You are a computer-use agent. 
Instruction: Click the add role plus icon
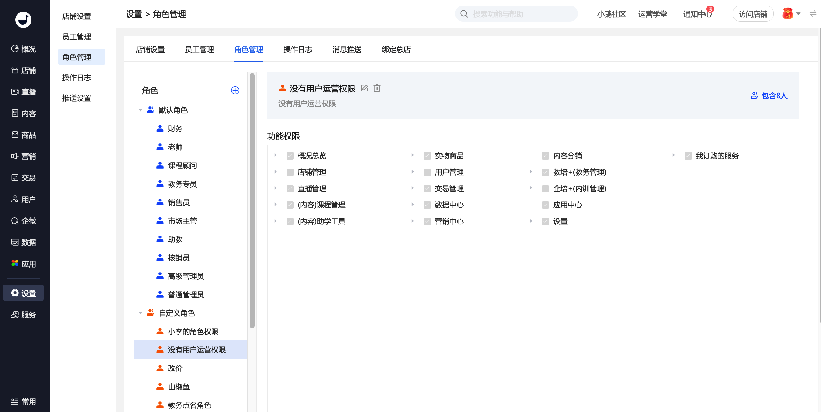235,90
